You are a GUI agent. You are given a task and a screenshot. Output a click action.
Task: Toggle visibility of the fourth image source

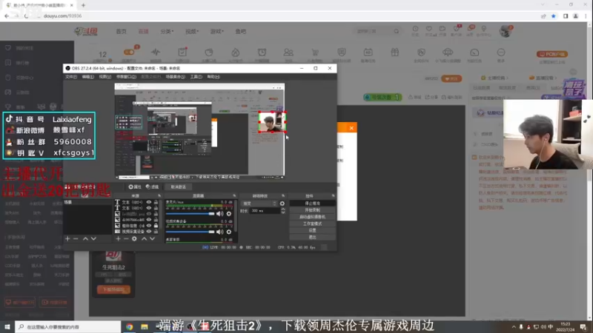click(x=149, y=220)
